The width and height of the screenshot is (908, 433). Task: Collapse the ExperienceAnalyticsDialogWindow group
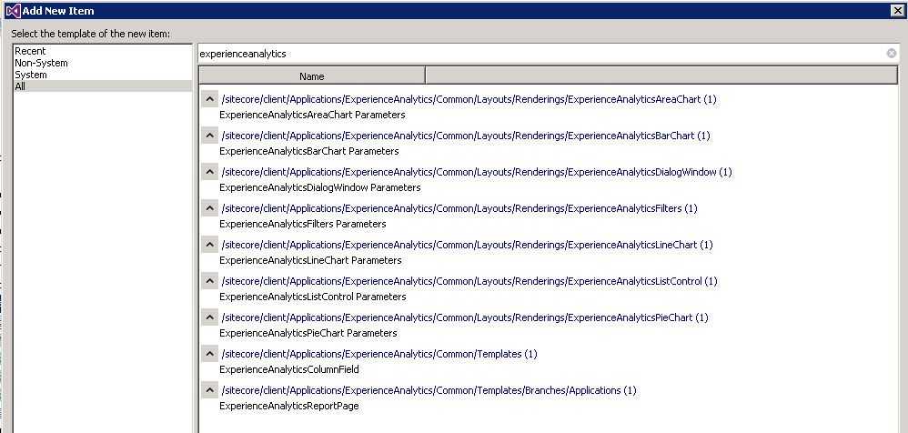click(x=209, y=172)
